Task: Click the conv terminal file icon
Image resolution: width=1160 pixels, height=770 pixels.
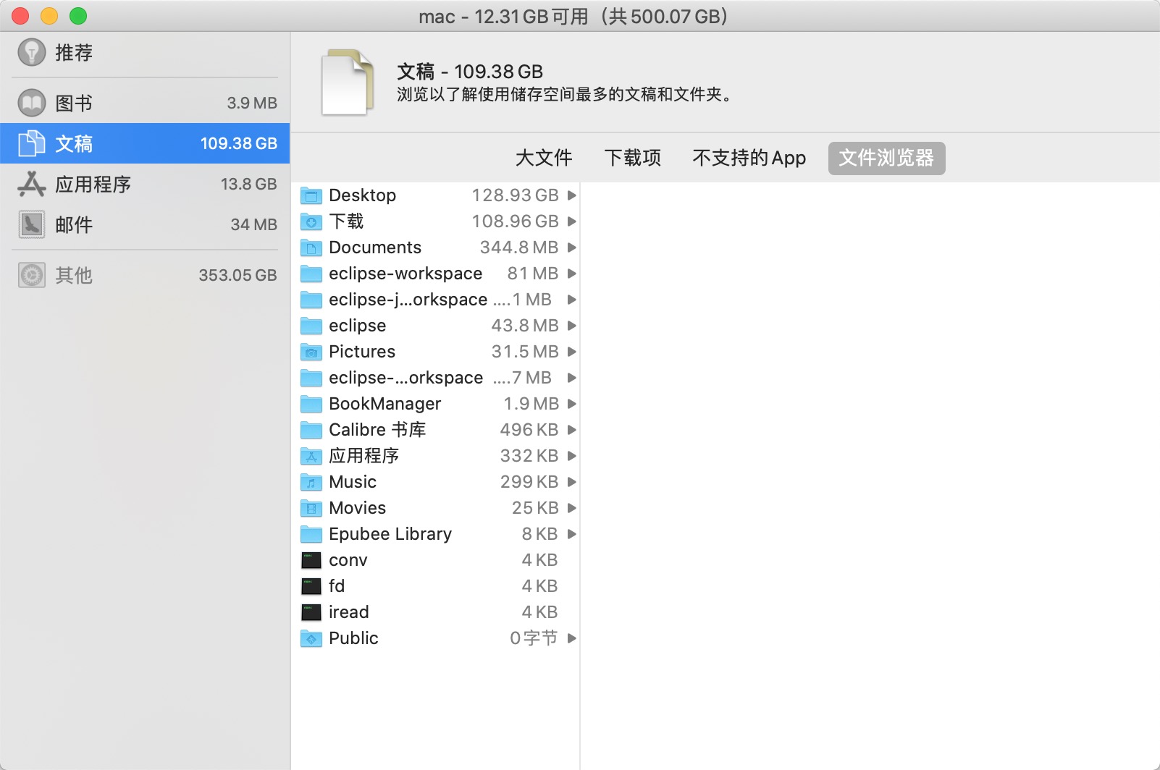Action: pos(311,560)
